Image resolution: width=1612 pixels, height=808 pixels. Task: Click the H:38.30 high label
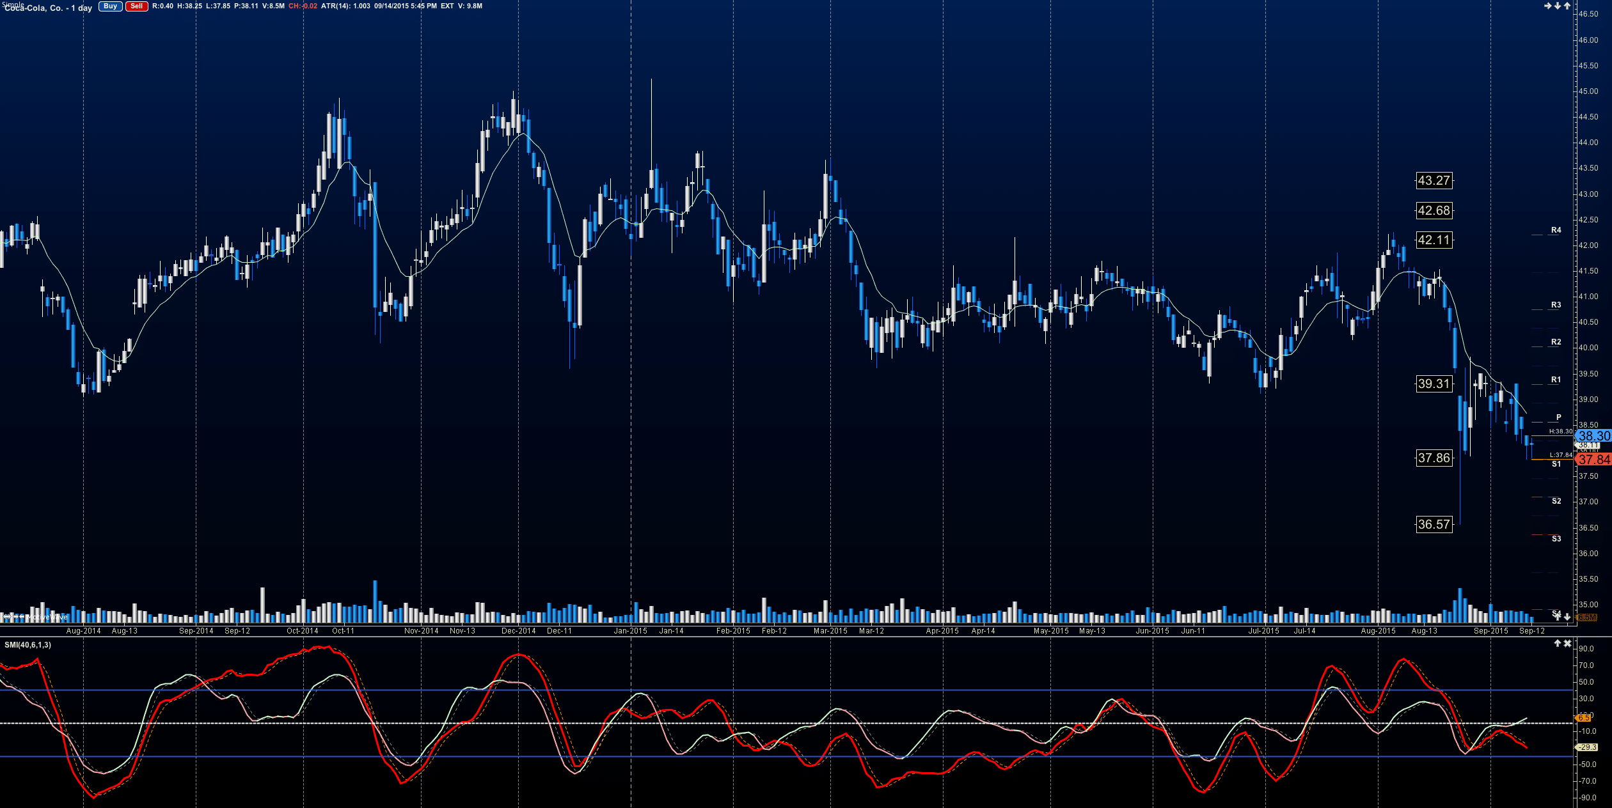tap(1561, 431)
